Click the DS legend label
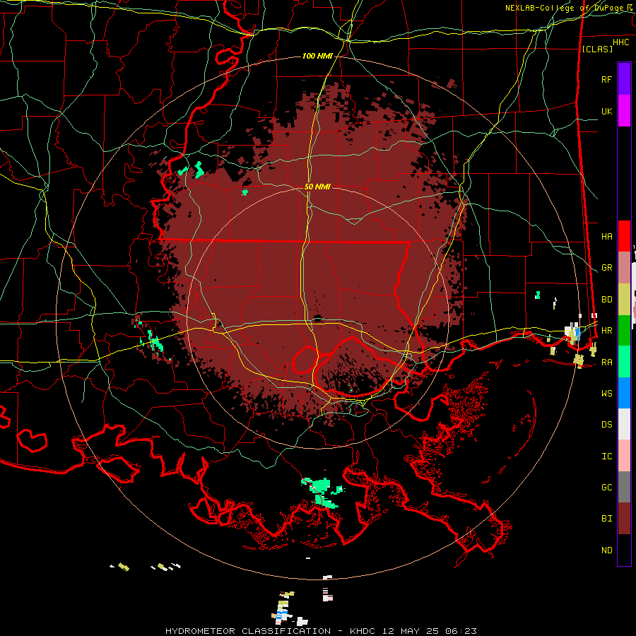Viewport: 636px width, 636px height. 606,425
